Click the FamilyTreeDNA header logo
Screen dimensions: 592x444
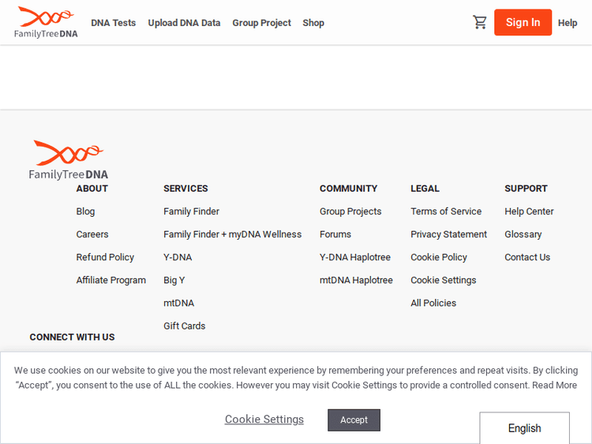click(46, 22)
